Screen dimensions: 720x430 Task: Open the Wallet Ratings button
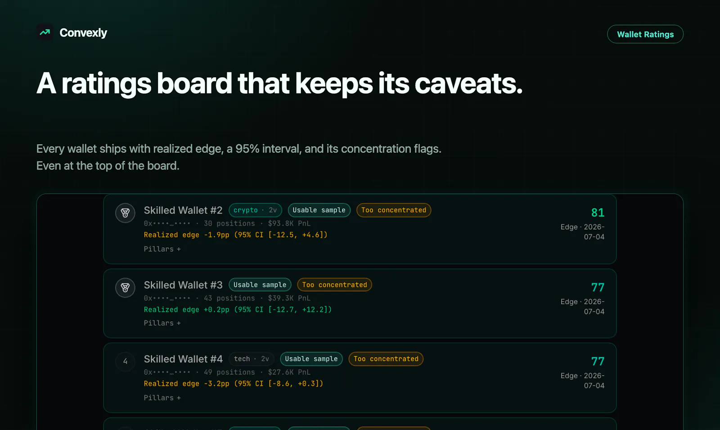[x=645, y=34]
